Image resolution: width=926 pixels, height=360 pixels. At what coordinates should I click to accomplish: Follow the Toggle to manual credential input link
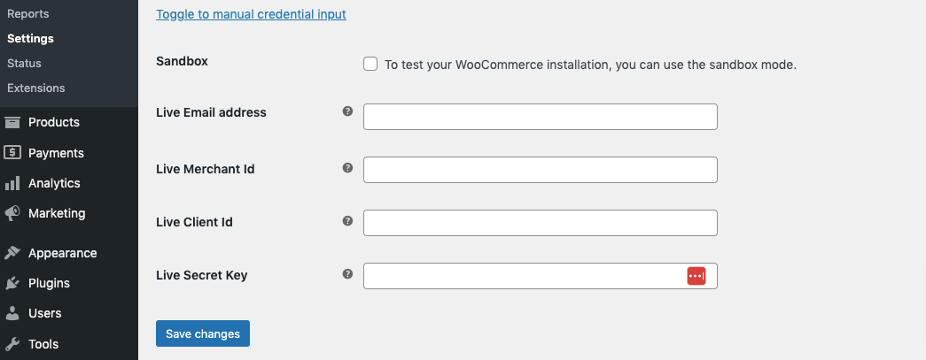point(251,14)
